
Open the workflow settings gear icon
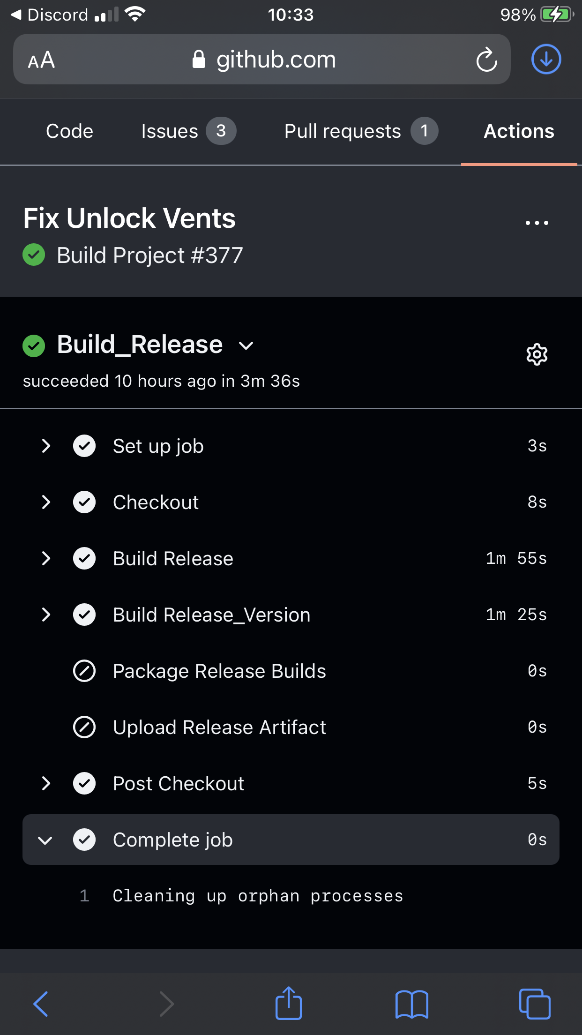click(x=537, y=355)
